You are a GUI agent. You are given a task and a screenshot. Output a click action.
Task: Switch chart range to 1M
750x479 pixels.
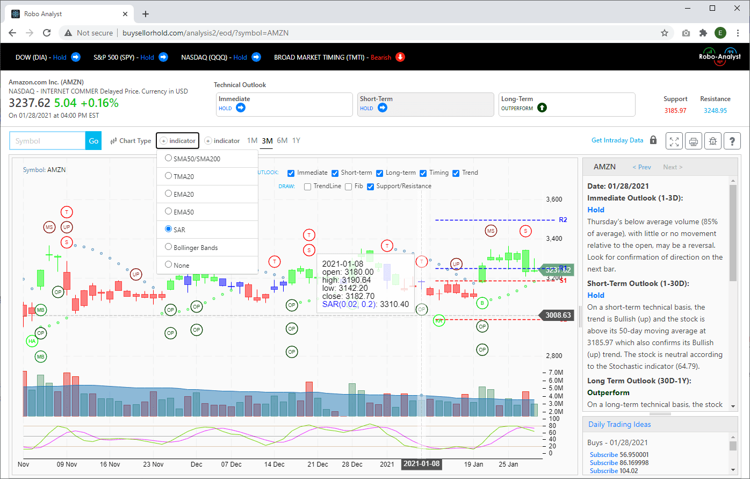pos(252,141)
